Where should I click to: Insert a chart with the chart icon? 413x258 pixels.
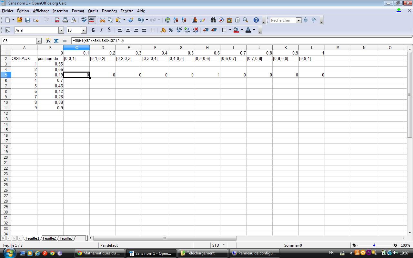point(195,20)
